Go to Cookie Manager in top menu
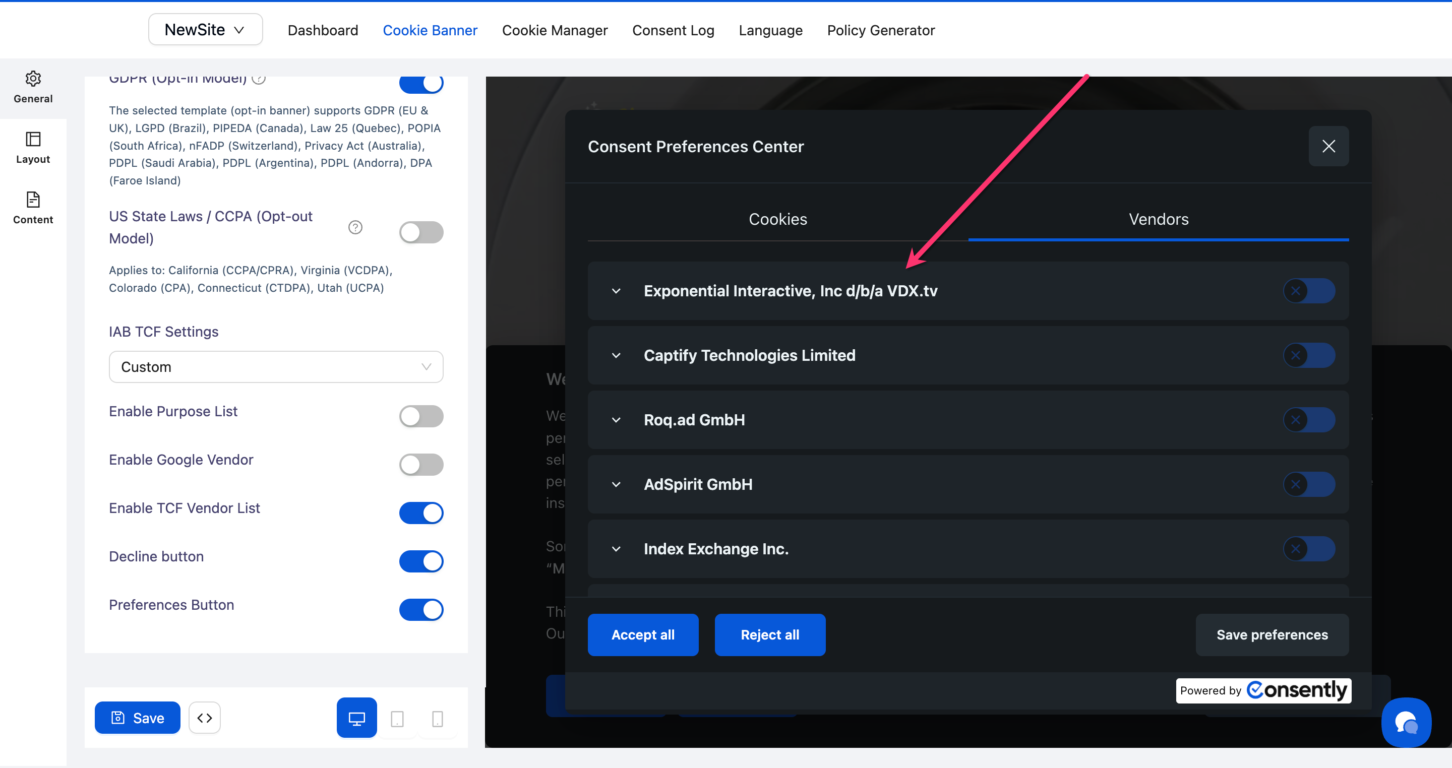 554,30
